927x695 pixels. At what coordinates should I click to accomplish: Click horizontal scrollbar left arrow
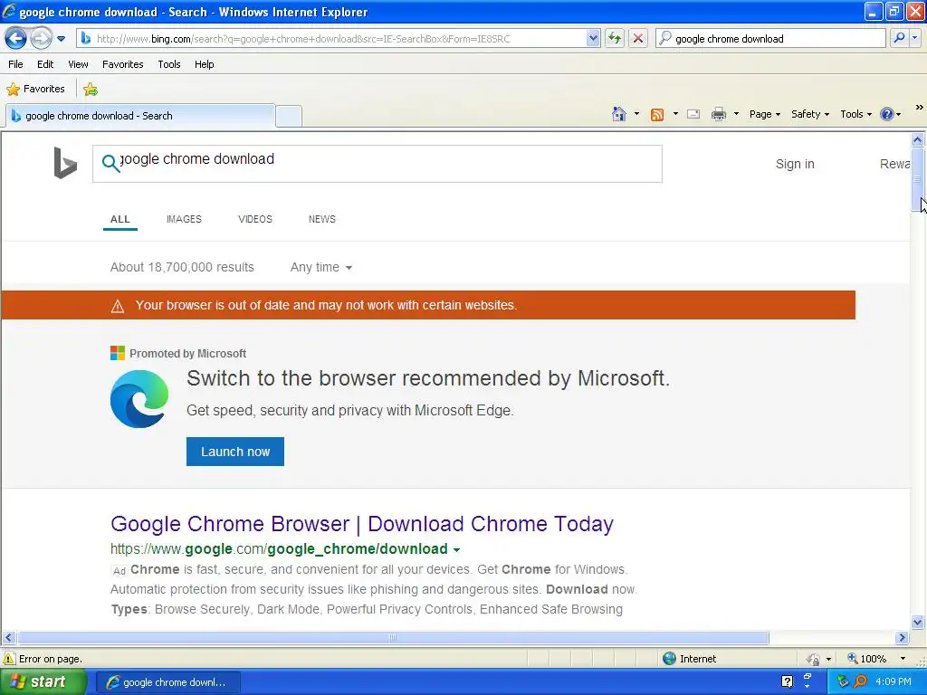click(8, 638)
